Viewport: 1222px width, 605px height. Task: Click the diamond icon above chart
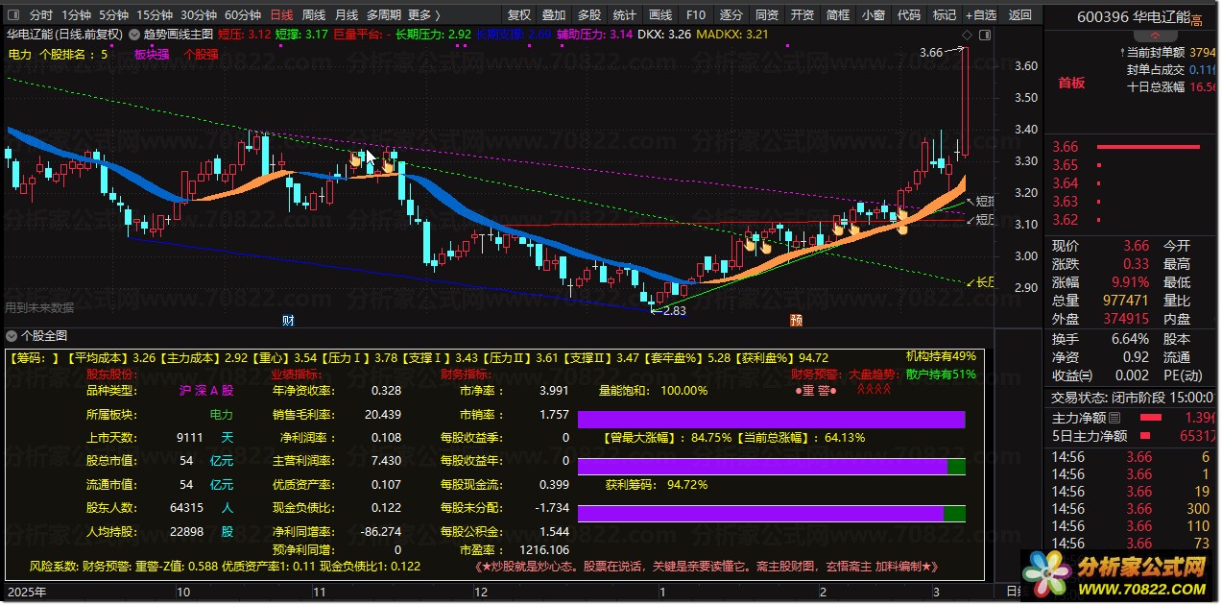[966, 34]
